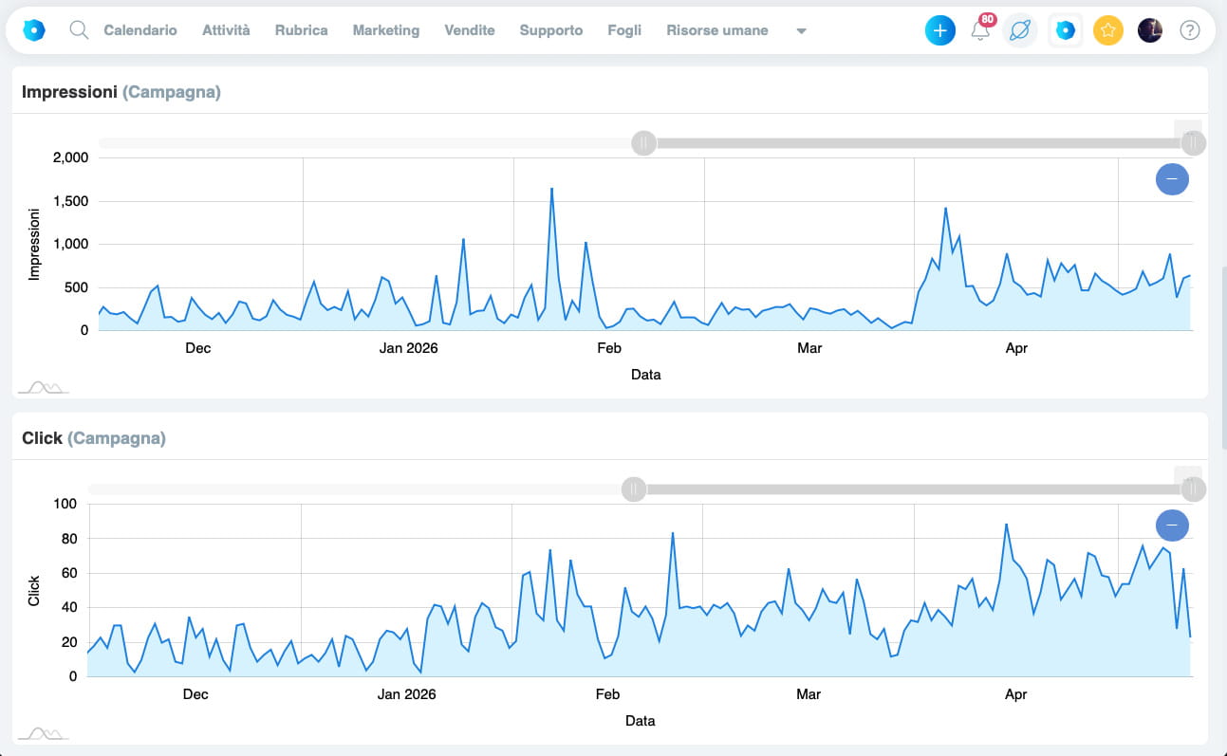This screenshot has width=1227, height=756.
Task: Click the curve logo under the Impressioni chart
Action: point(45,386)
